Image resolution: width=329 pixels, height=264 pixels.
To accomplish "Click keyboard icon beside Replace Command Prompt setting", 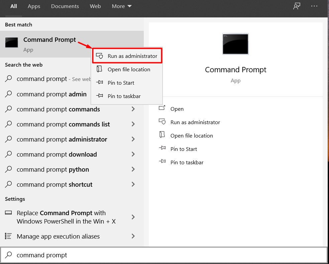I will coord(8,213).
